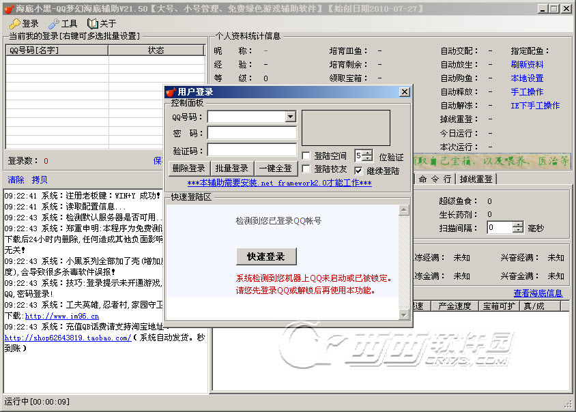Increase the 扫描间隔 value
This screenshot has width=576, height=412.
click(518, 224)
